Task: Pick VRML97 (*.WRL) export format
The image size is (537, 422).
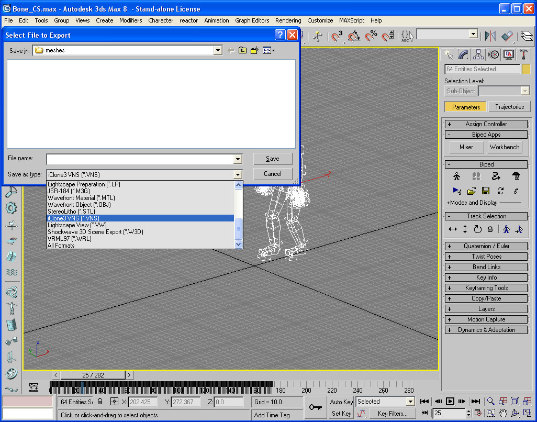Action: pos(140,239)
